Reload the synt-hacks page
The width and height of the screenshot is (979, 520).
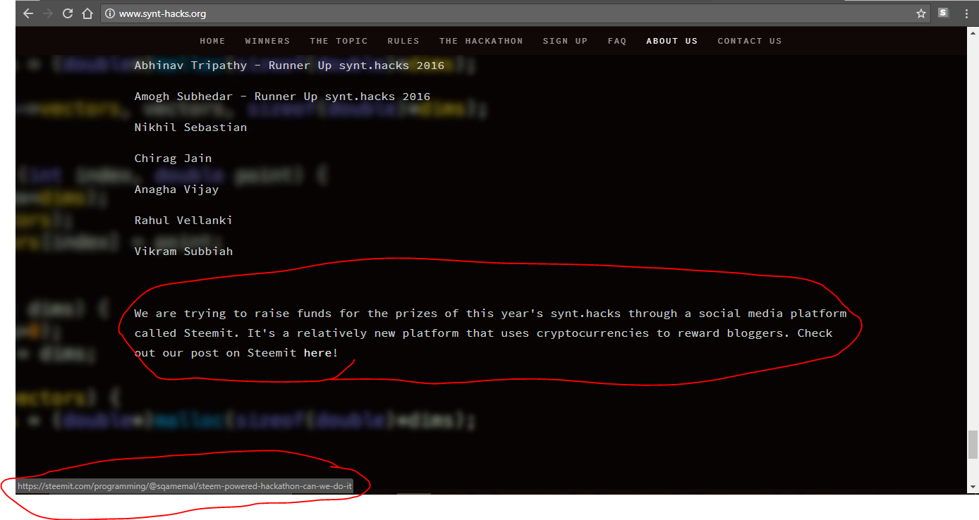[x=68, y=13]
